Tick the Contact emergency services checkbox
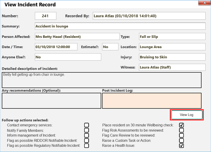211x152 pixels. (86, 125)
